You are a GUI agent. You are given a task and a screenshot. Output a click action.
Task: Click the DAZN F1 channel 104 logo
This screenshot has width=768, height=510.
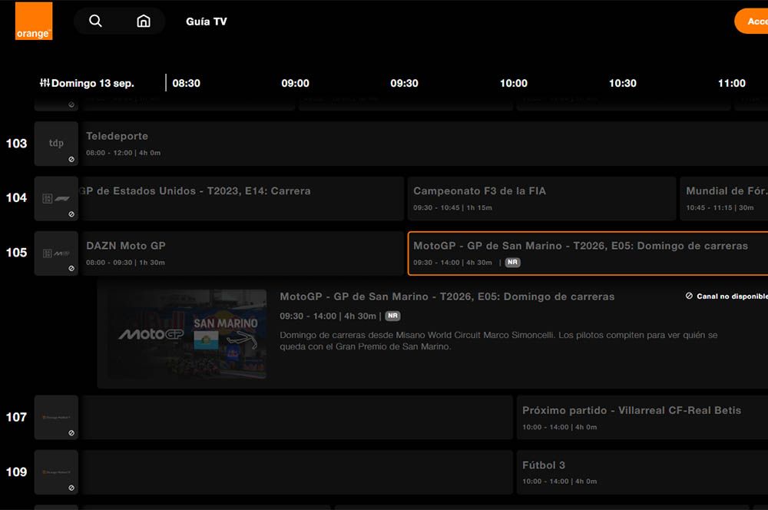tap(56, 198)
